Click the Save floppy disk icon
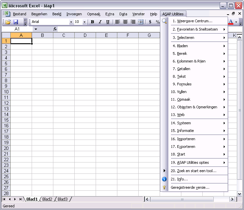This screenshot has width=244, height=210. pyautogui.click(x=16, y=22)
